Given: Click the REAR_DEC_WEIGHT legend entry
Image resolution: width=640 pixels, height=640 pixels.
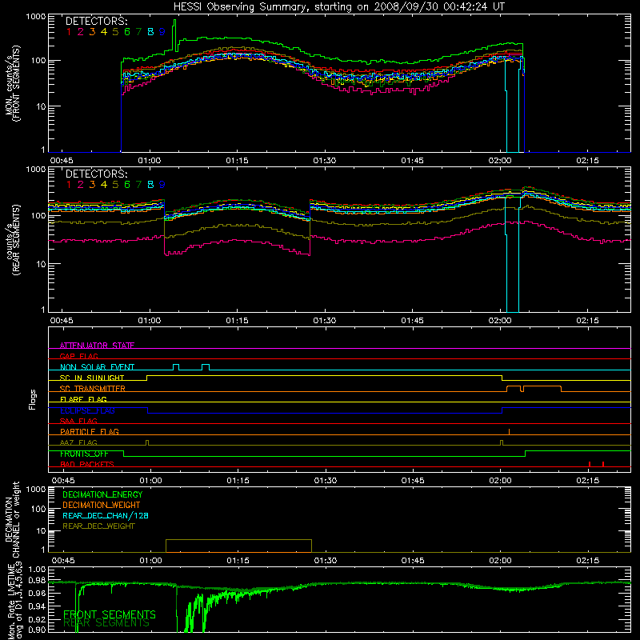Looking at the screenshot, I should 98,526.
